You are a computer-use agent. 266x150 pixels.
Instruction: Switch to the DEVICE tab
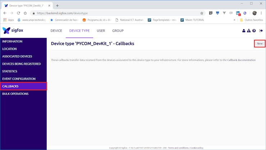tap(56, 31)
